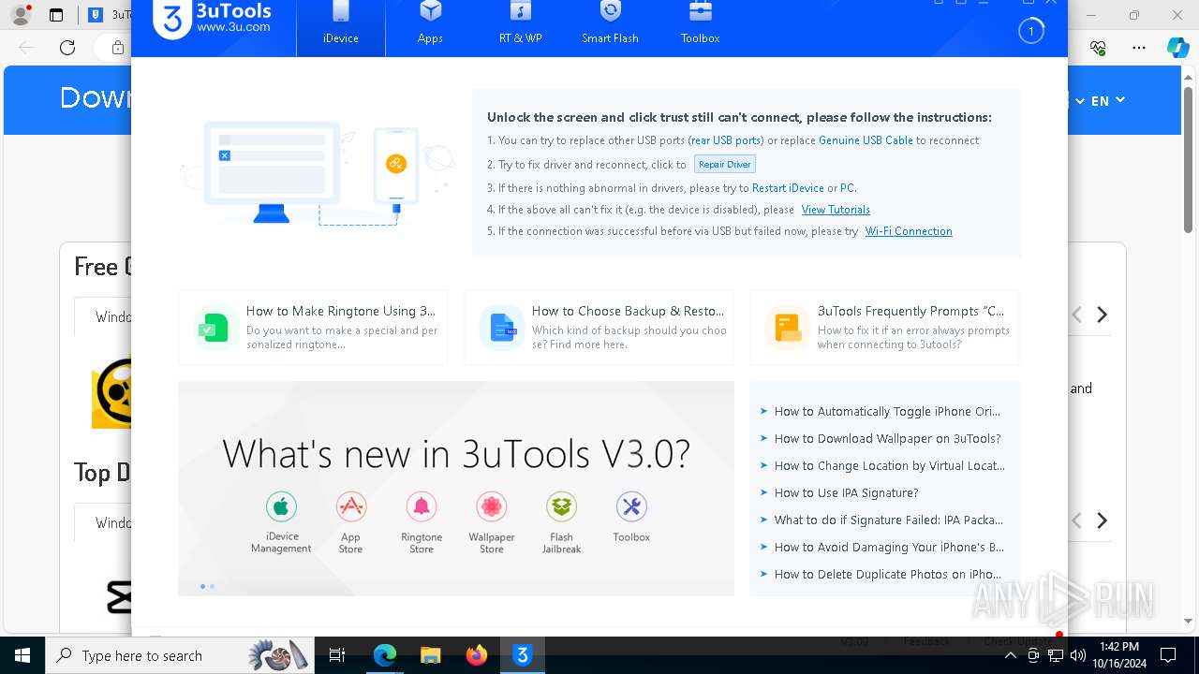Screen dimensions: 1199x674
Task: Show hidden system tray icons
Action: [x=1011, y=655]
